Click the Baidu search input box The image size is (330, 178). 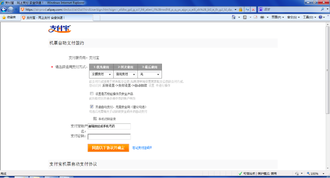(292, 10)
